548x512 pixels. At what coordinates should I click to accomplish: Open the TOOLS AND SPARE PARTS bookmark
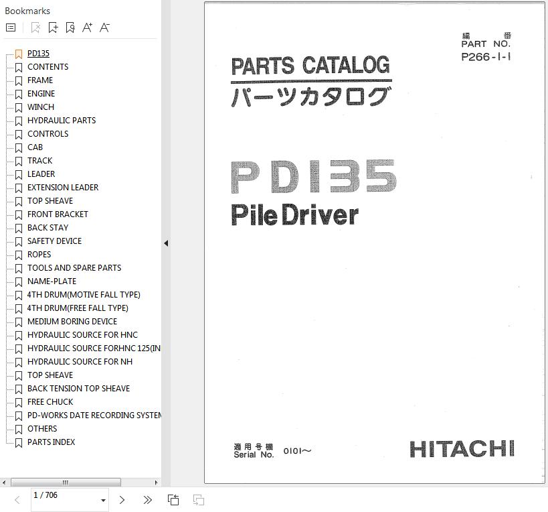point(74,268)
